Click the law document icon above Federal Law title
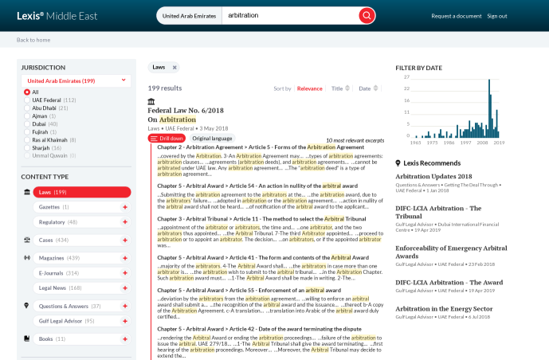 151,101
